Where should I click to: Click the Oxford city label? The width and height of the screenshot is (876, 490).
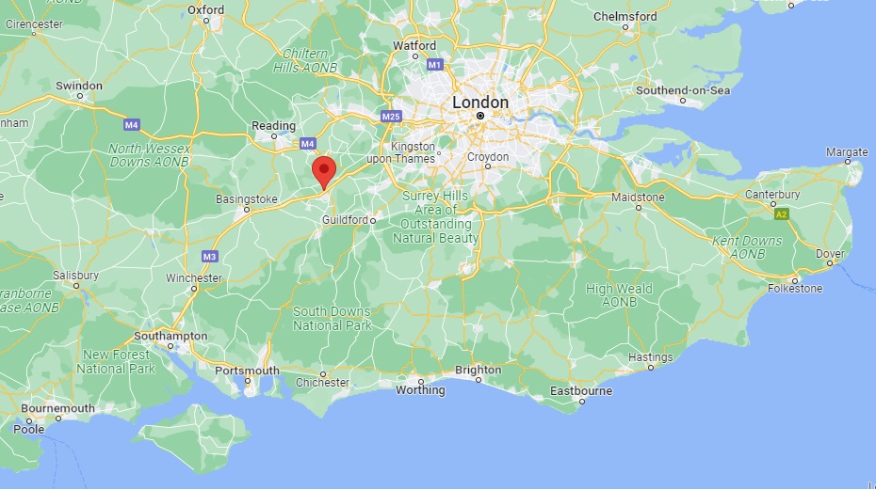205,10
